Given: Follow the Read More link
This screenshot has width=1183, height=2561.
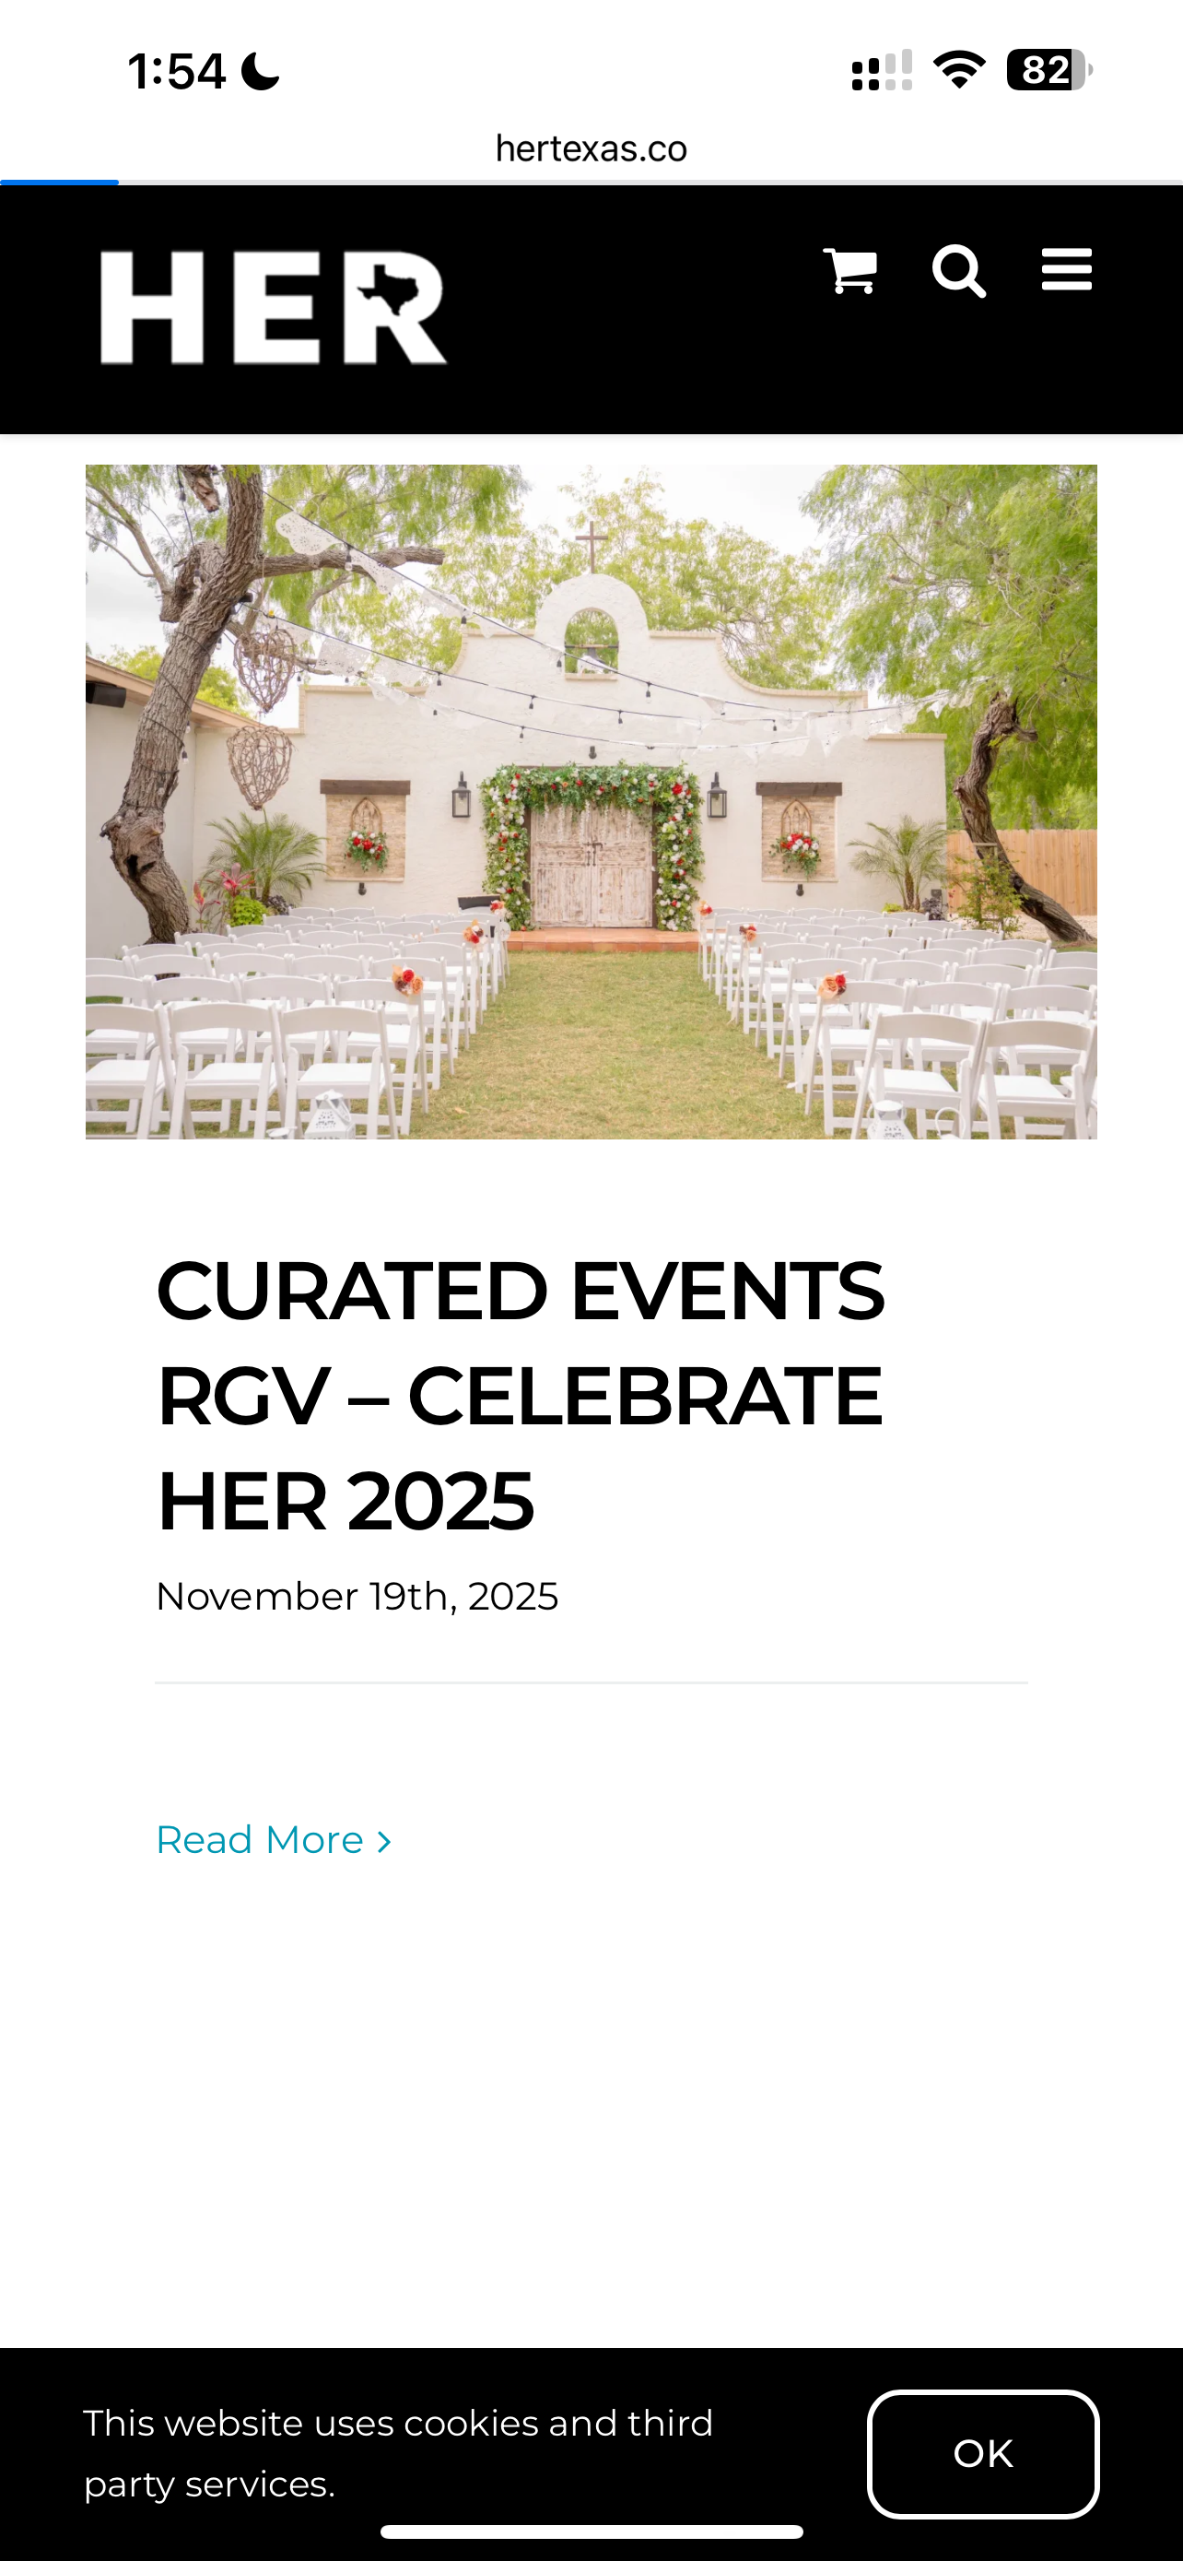Looking at the screenshot, I should [260, 1840].
